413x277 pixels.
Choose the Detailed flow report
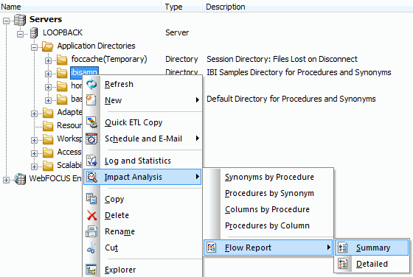[x=372, y=264]
